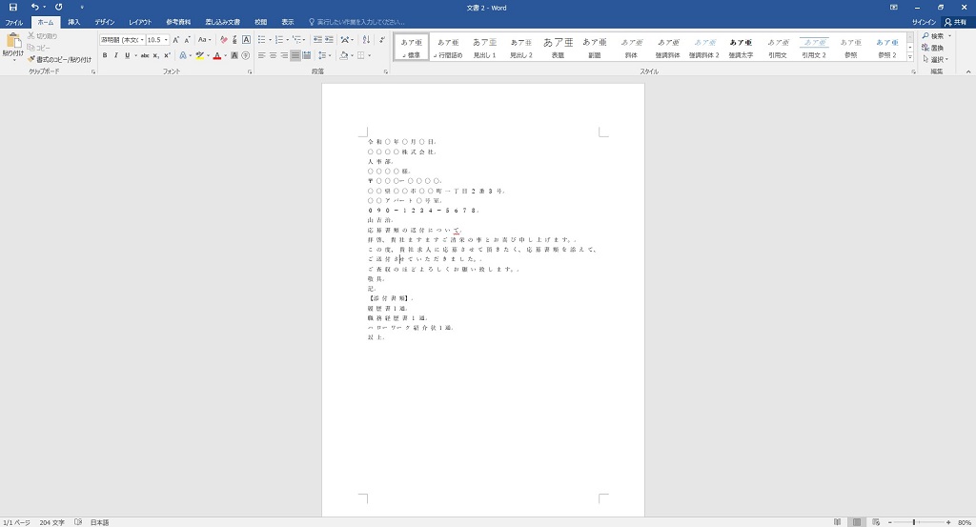
Task: Center align the text
Action: click(273, 56)
